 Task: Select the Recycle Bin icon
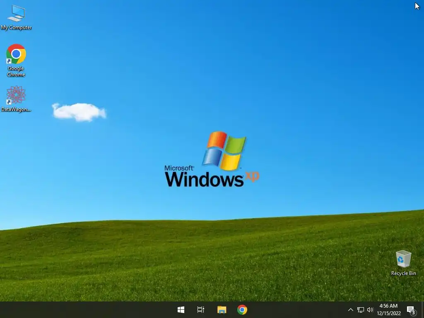[403, 263]
